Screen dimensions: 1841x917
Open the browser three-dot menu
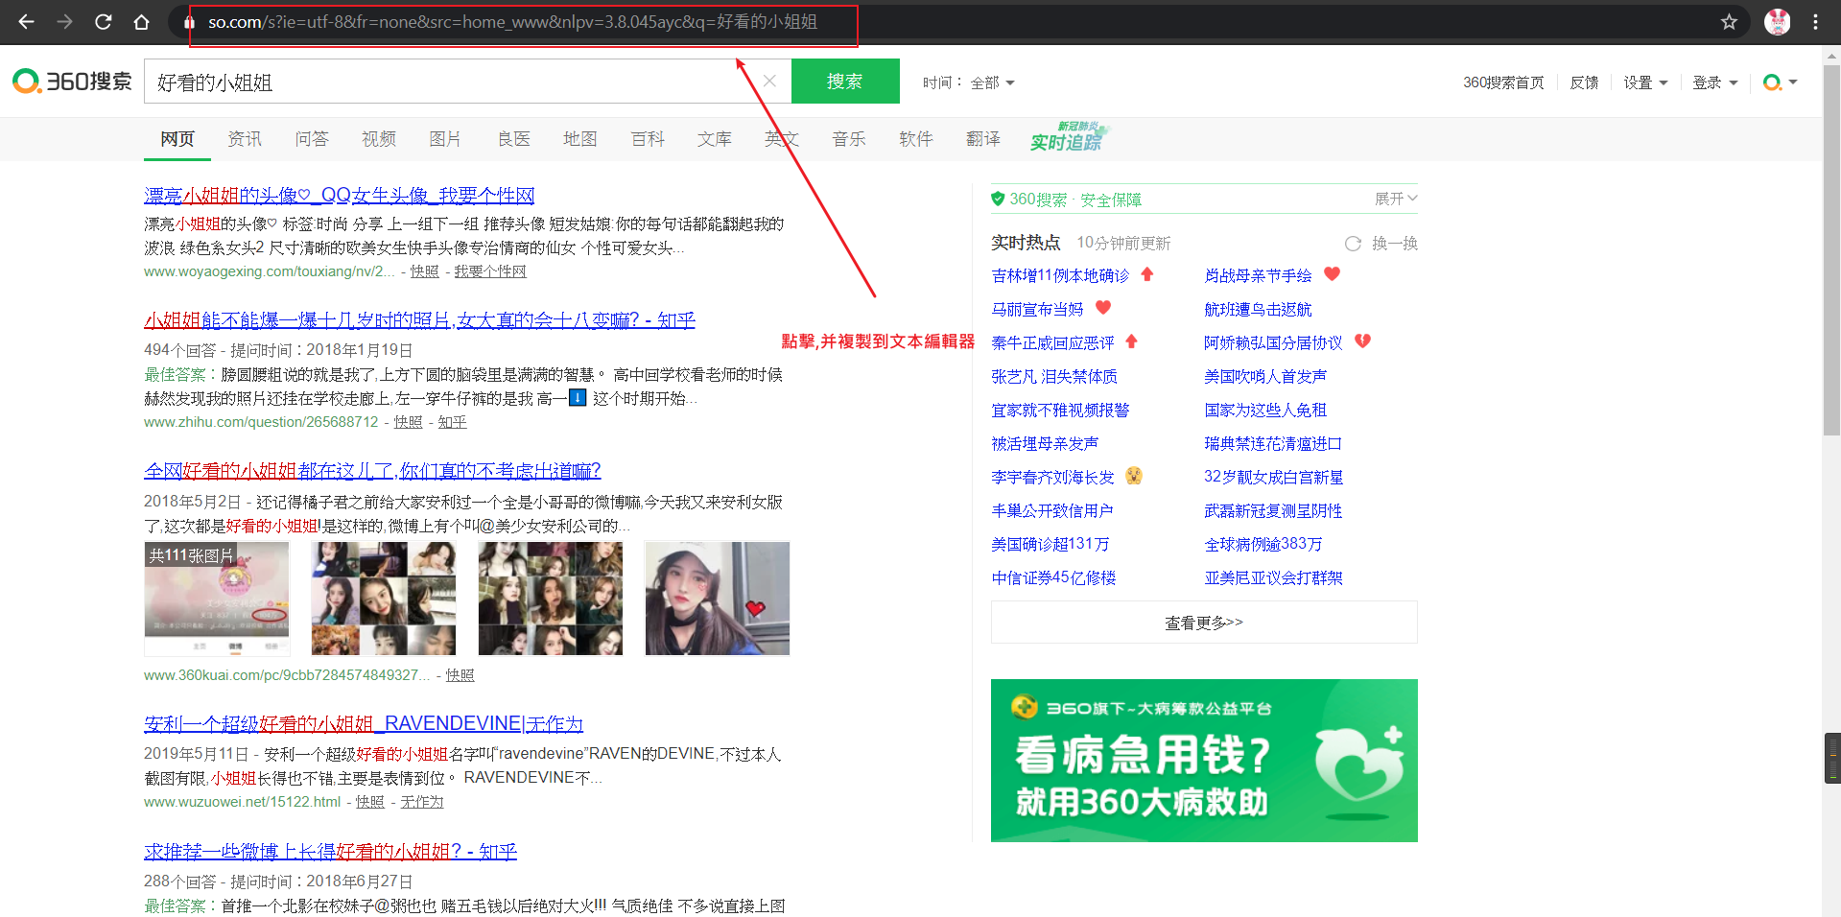[x=1815, y=21]
